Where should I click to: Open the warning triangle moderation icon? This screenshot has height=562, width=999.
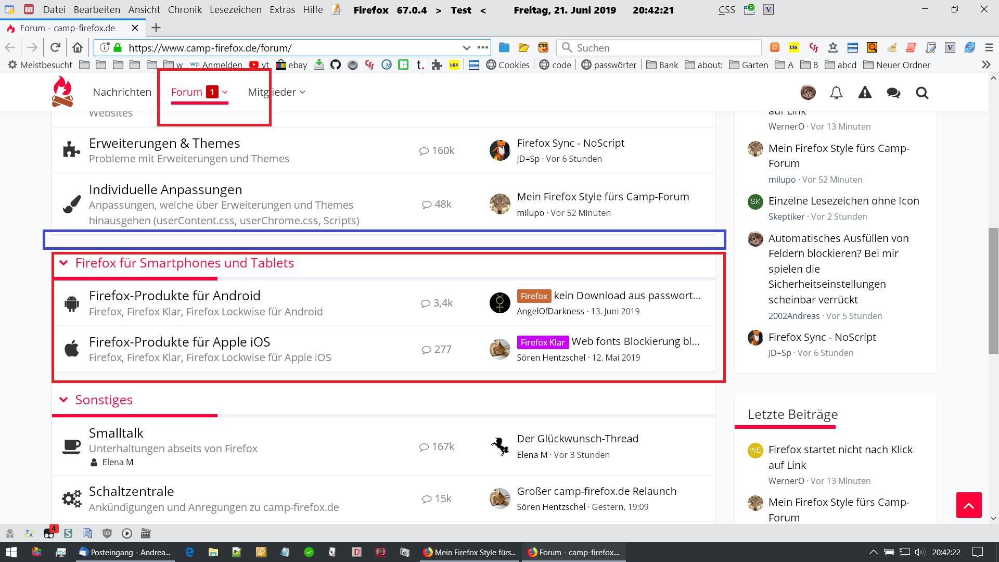pyautogui.click(x=865, y=93)
